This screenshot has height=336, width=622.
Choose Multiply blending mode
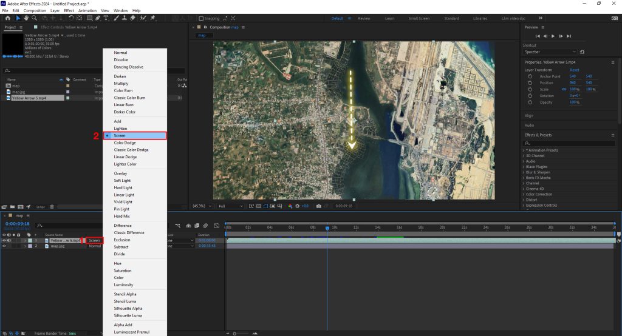(x=120, y=83)
